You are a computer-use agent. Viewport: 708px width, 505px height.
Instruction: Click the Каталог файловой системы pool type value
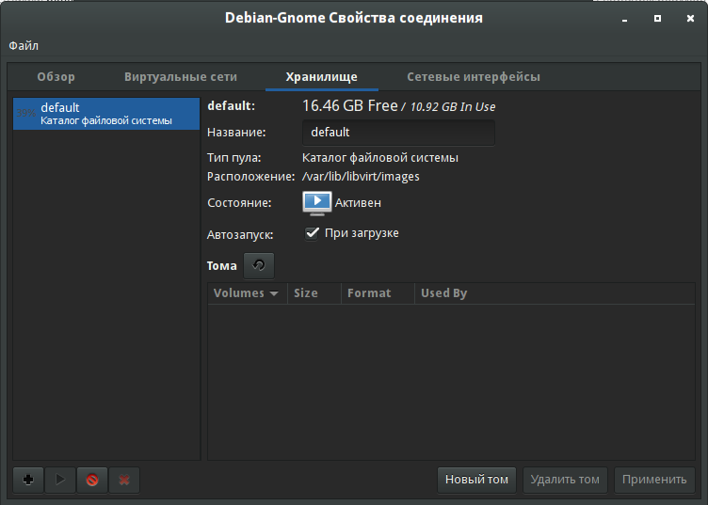380,158
